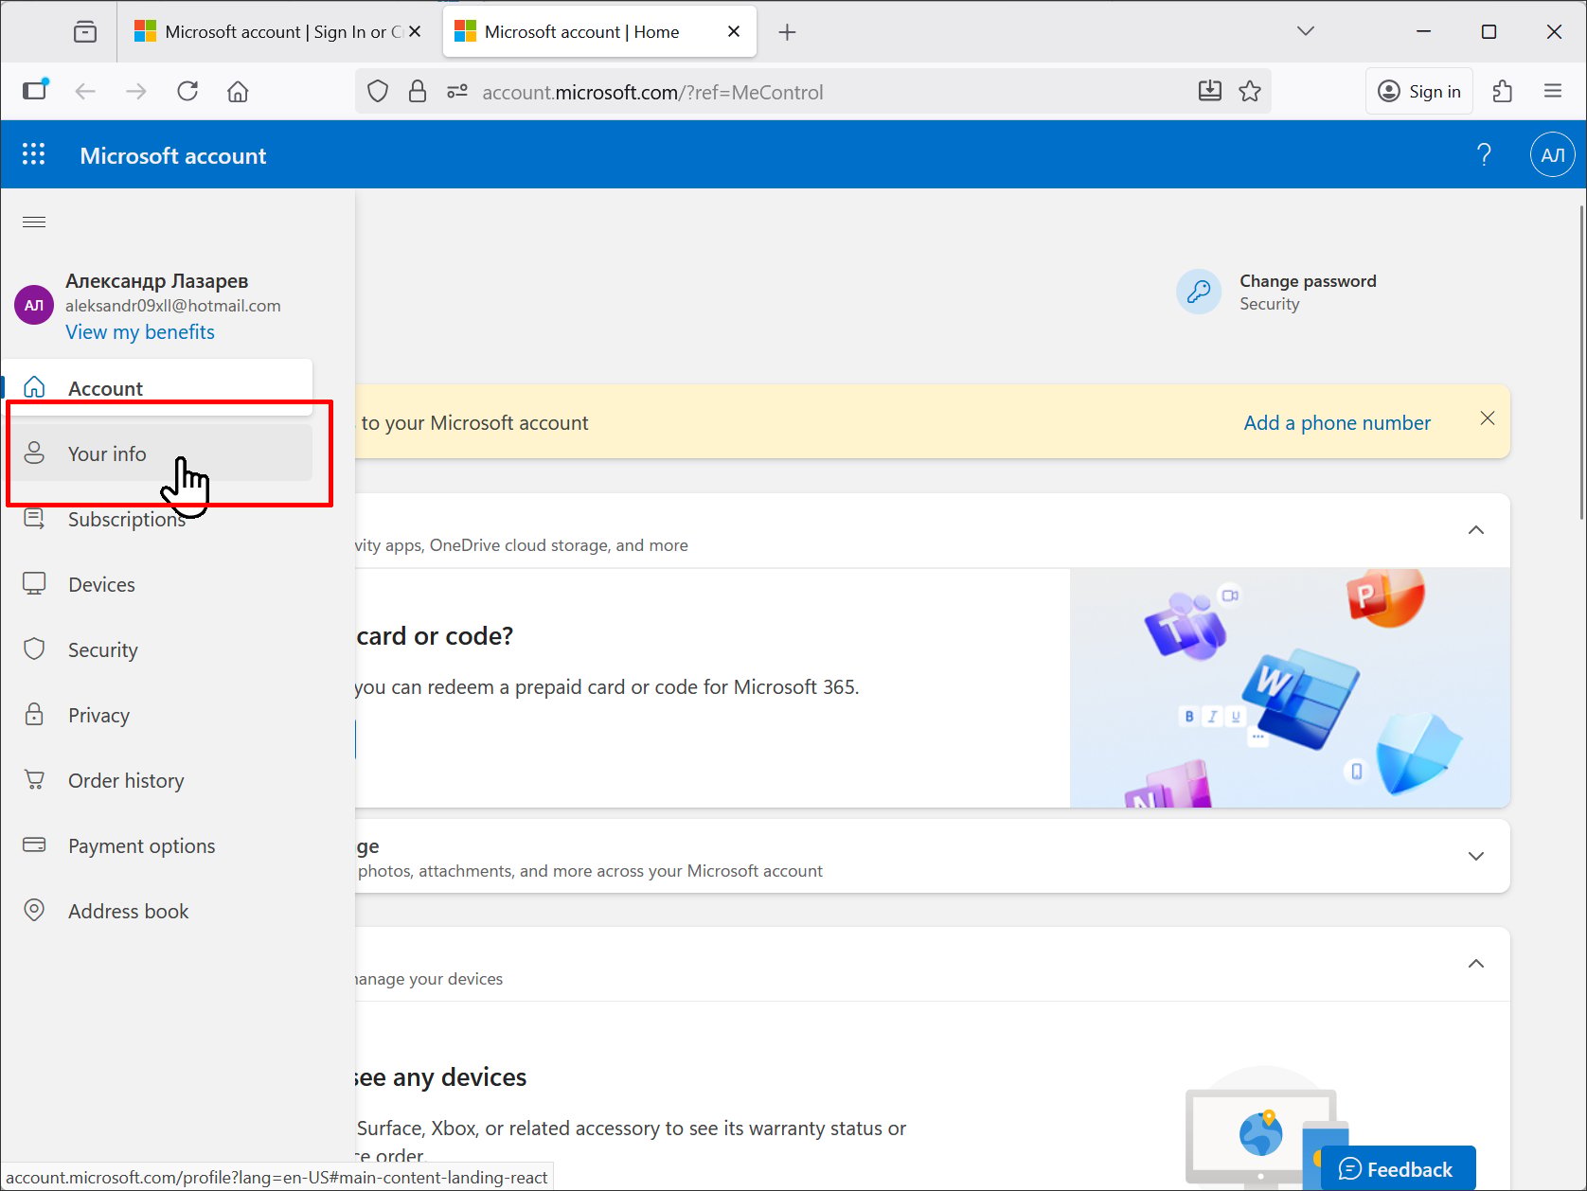The width and height of the screenshot is (1587, 1191).
Task: Open a new browser tab
Action: coord(787,32)
